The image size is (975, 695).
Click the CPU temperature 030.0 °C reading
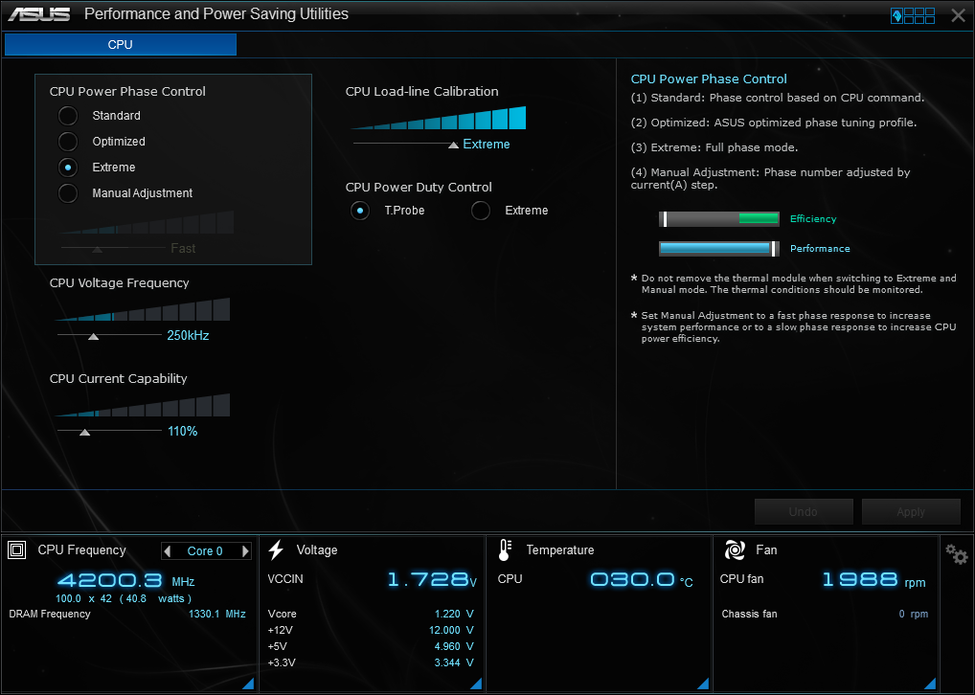(x=642, y=580)
